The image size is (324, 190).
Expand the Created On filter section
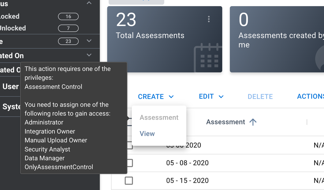coord(89,55)
